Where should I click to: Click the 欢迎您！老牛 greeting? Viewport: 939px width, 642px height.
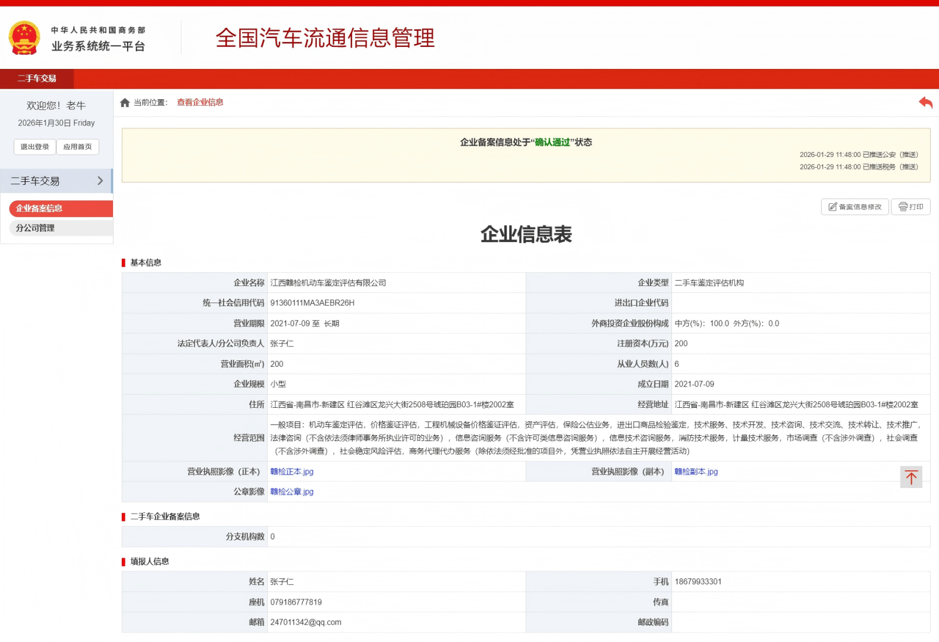[x=56, y=105]
